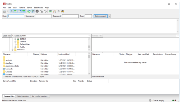Toggle directory comparison icon

[55, 11]
